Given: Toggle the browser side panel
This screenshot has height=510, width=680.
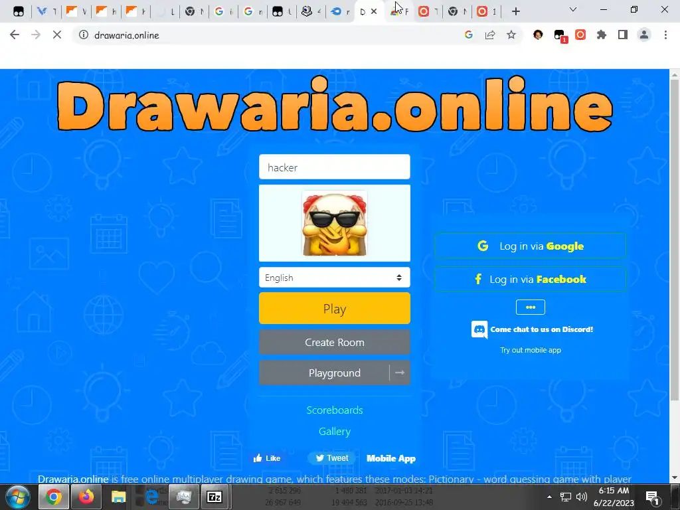Looking at the screenshot, I should [623, 35].
